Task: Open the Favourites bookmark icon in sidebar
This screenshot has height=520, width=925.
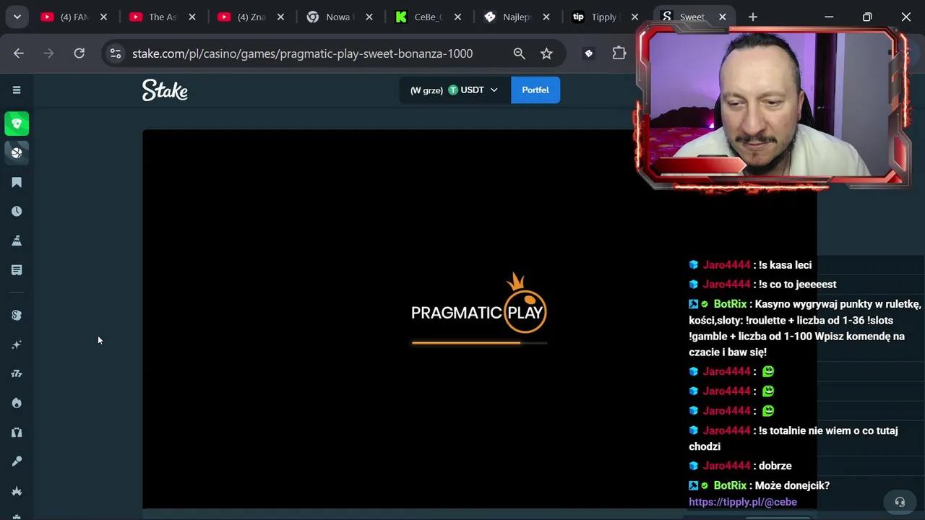Action: (x=17, y=182)
